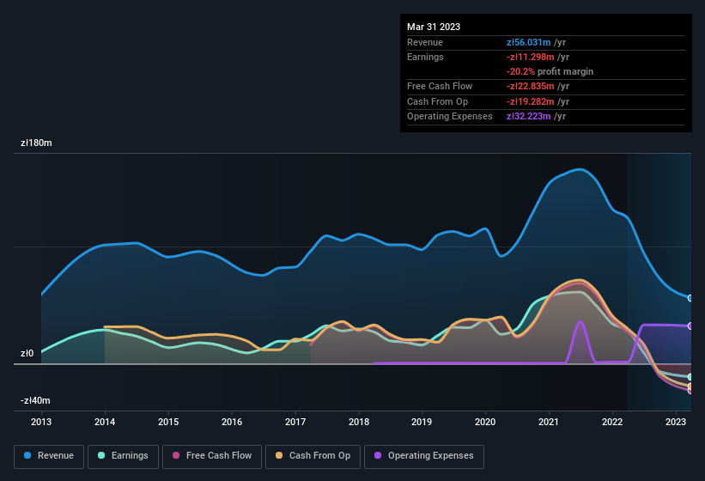Select the 2014 x-axis label
705x481 pixels.
[x=105, y=422]
